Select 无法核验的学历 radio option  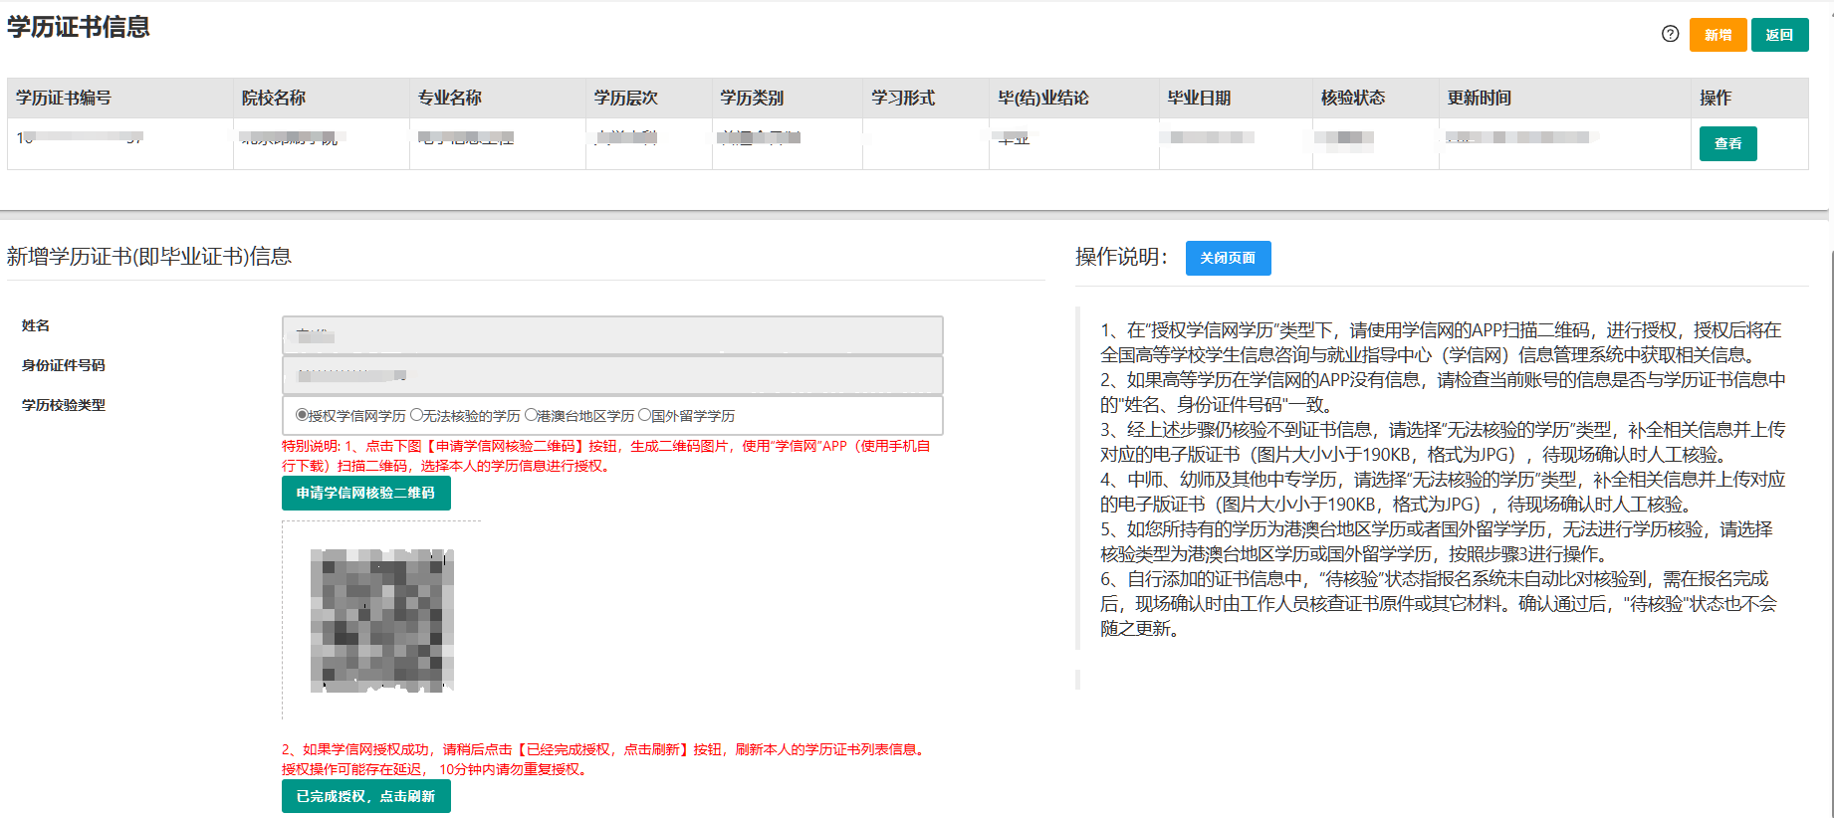click(417, 415)
